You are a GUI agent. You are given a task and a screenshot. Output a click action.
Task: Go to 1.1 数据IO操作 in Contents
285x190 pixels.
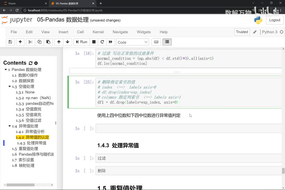pos(25,75)
